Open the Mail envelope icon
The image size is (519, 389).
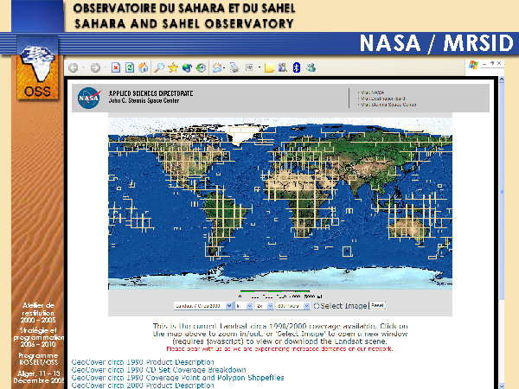coord(217,67)
